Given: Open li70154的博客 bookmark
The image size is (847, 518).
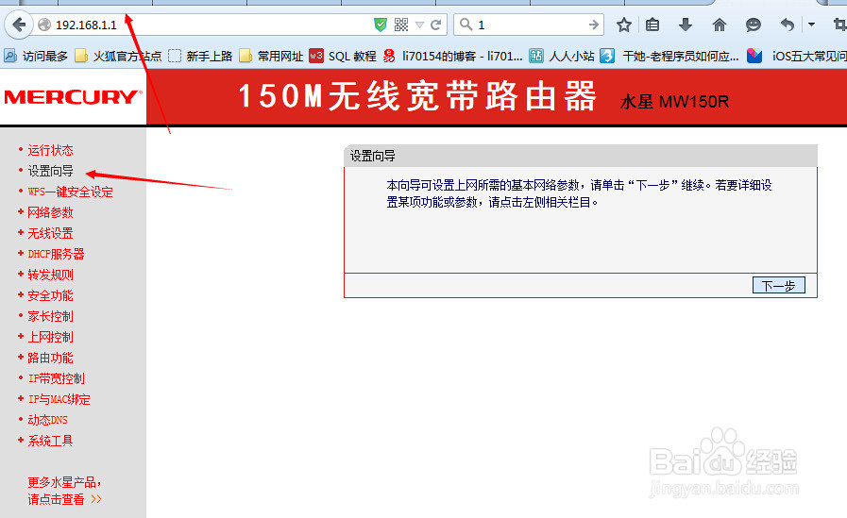Looking at the screenshot, I should tap(452, 56).
